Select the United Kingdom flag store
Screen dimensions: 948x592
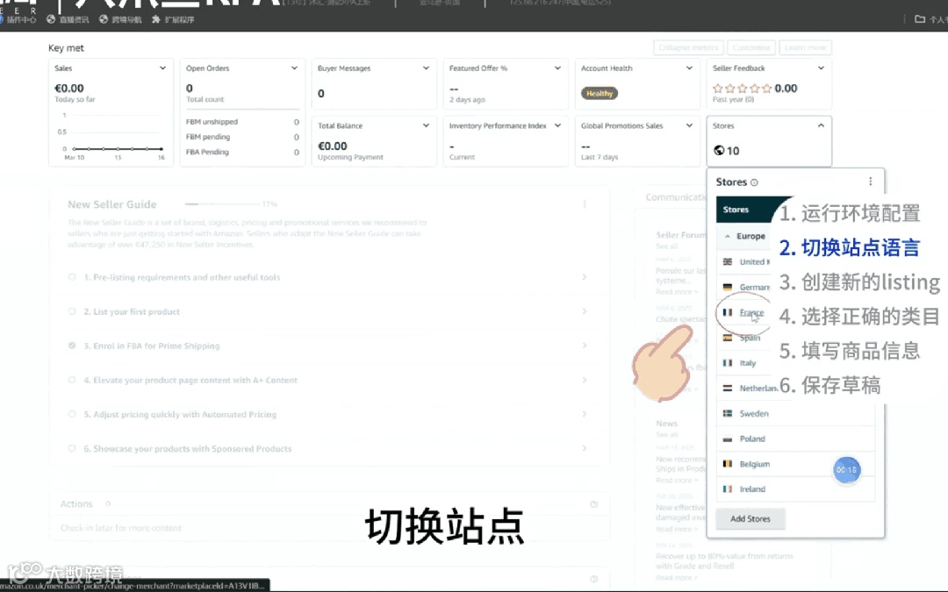(x=745, y=261)
